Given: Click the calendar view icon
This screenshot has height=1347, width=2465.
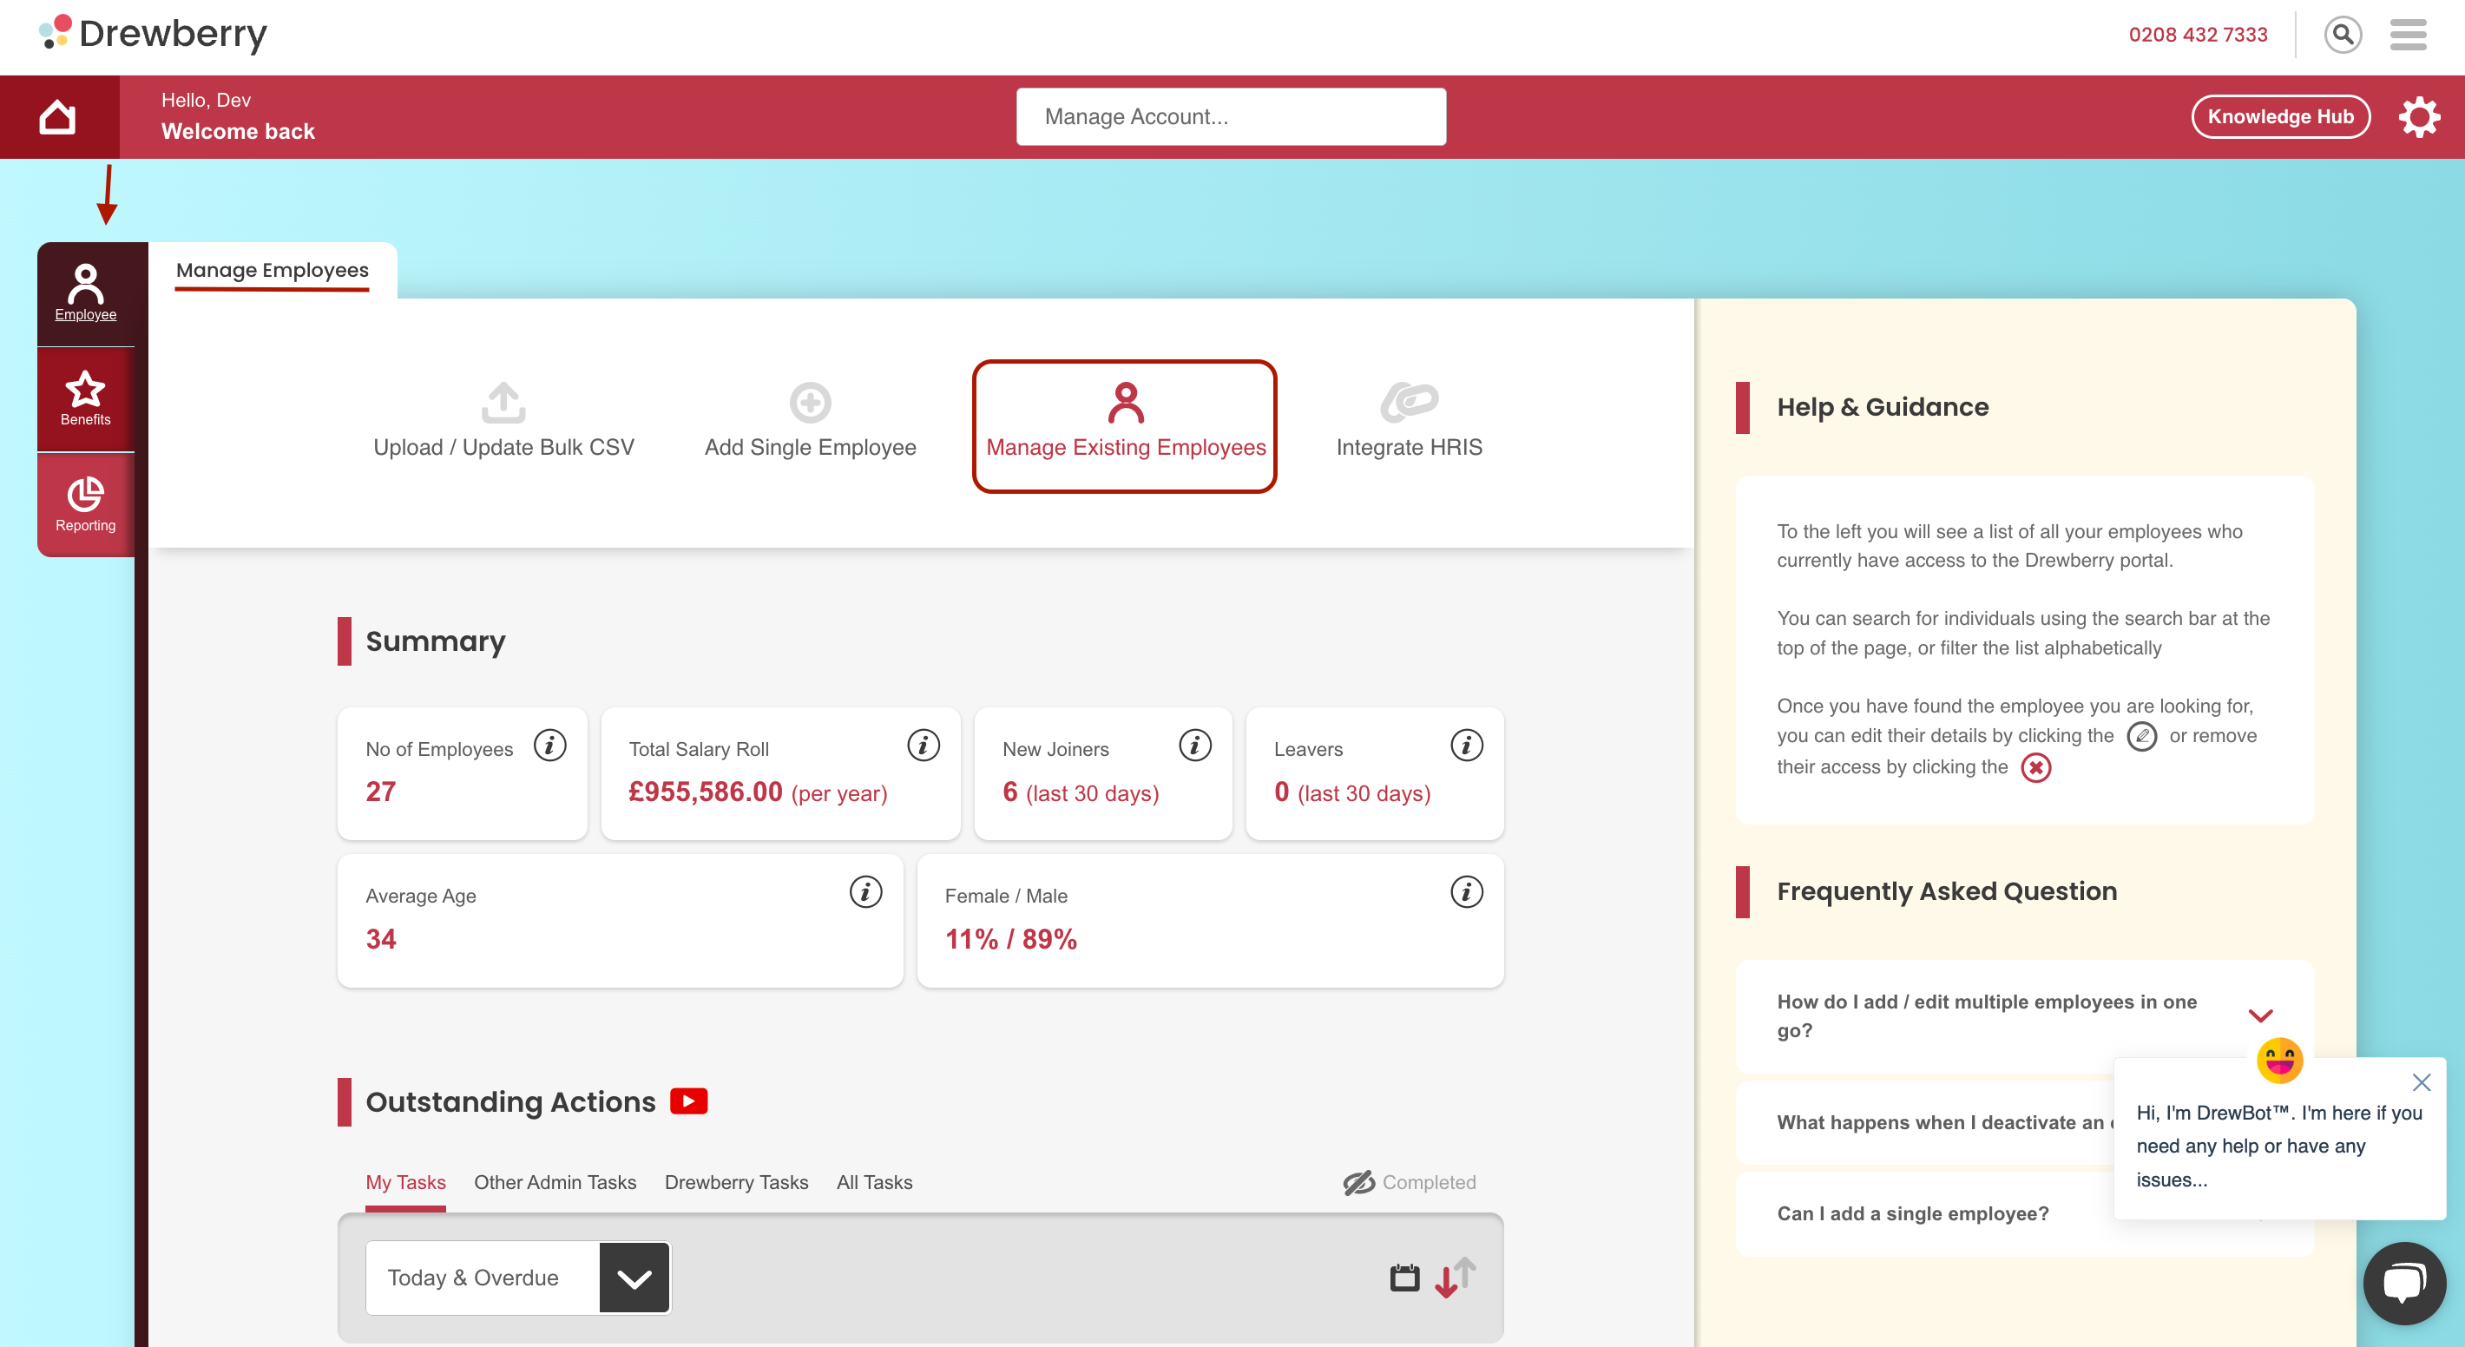Looking at the screenshot, I should coord(1403,1278).
